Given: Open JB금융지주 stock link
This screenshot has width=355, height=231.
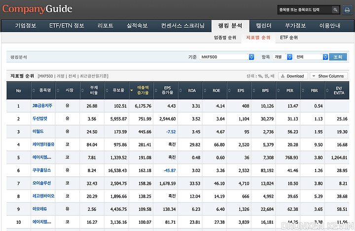Looking at the screenshot, I should point(42,106).
